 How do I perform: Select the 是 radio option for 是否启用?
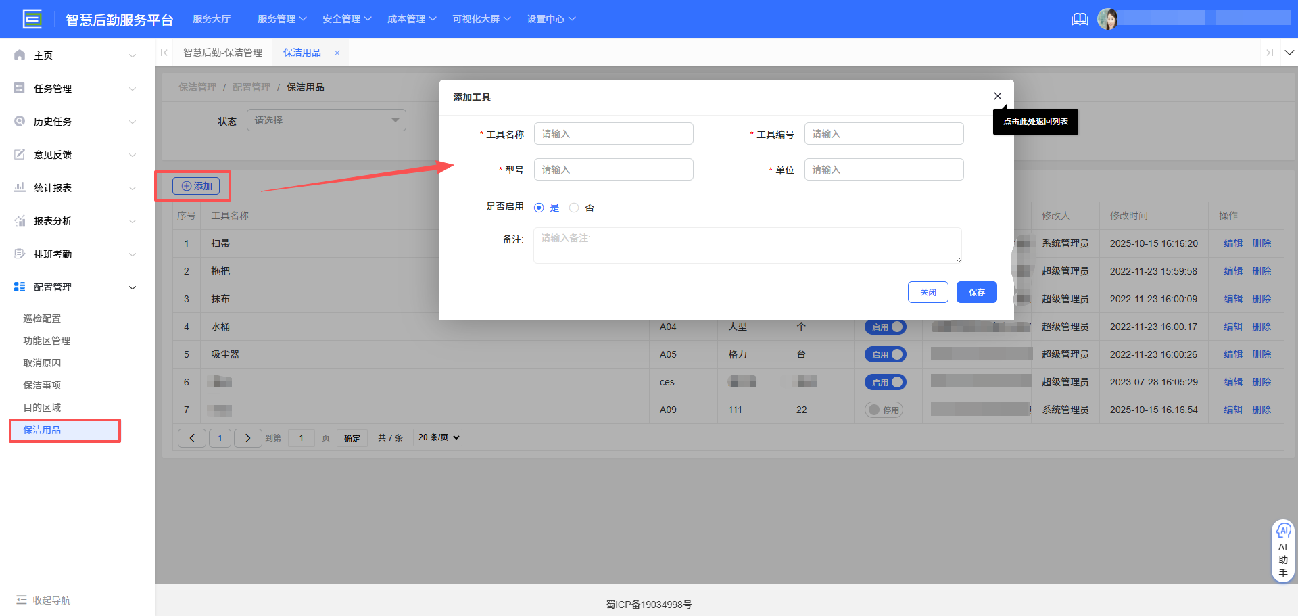[x=539, y=207]
